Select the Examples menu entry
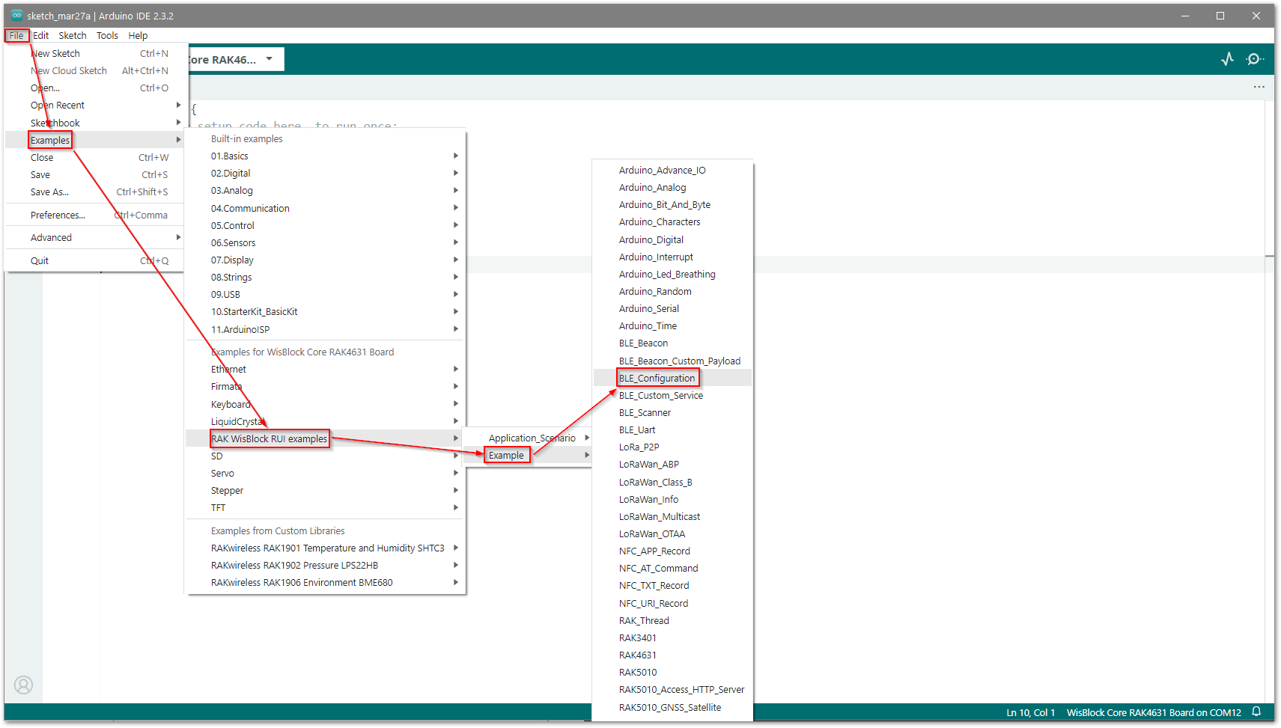Image resolution: width=1281 pixels, height=728 pixels. (94, 140)
